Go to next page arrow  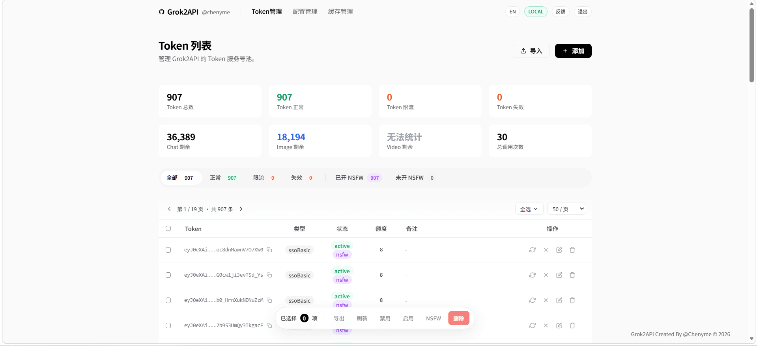click(241, 209)
